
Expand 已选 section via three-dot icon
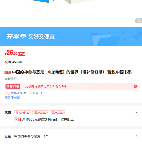(x=136, y=136)
